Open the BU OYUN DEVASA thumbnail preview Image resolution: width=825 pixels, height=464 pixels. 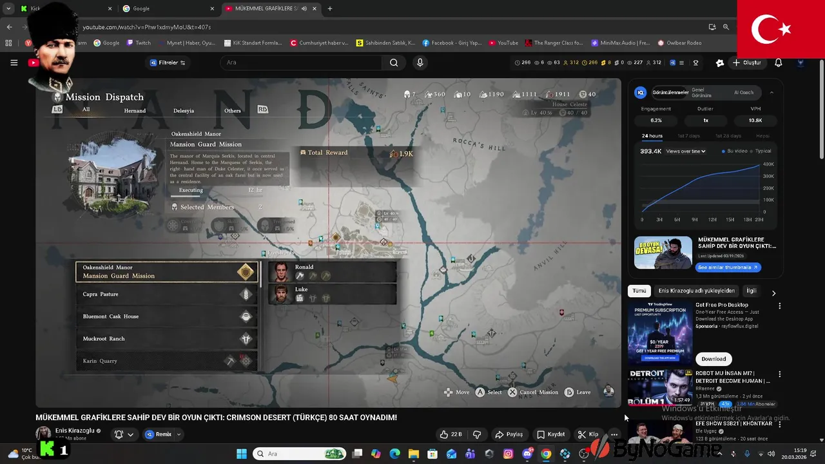(663, 253)
